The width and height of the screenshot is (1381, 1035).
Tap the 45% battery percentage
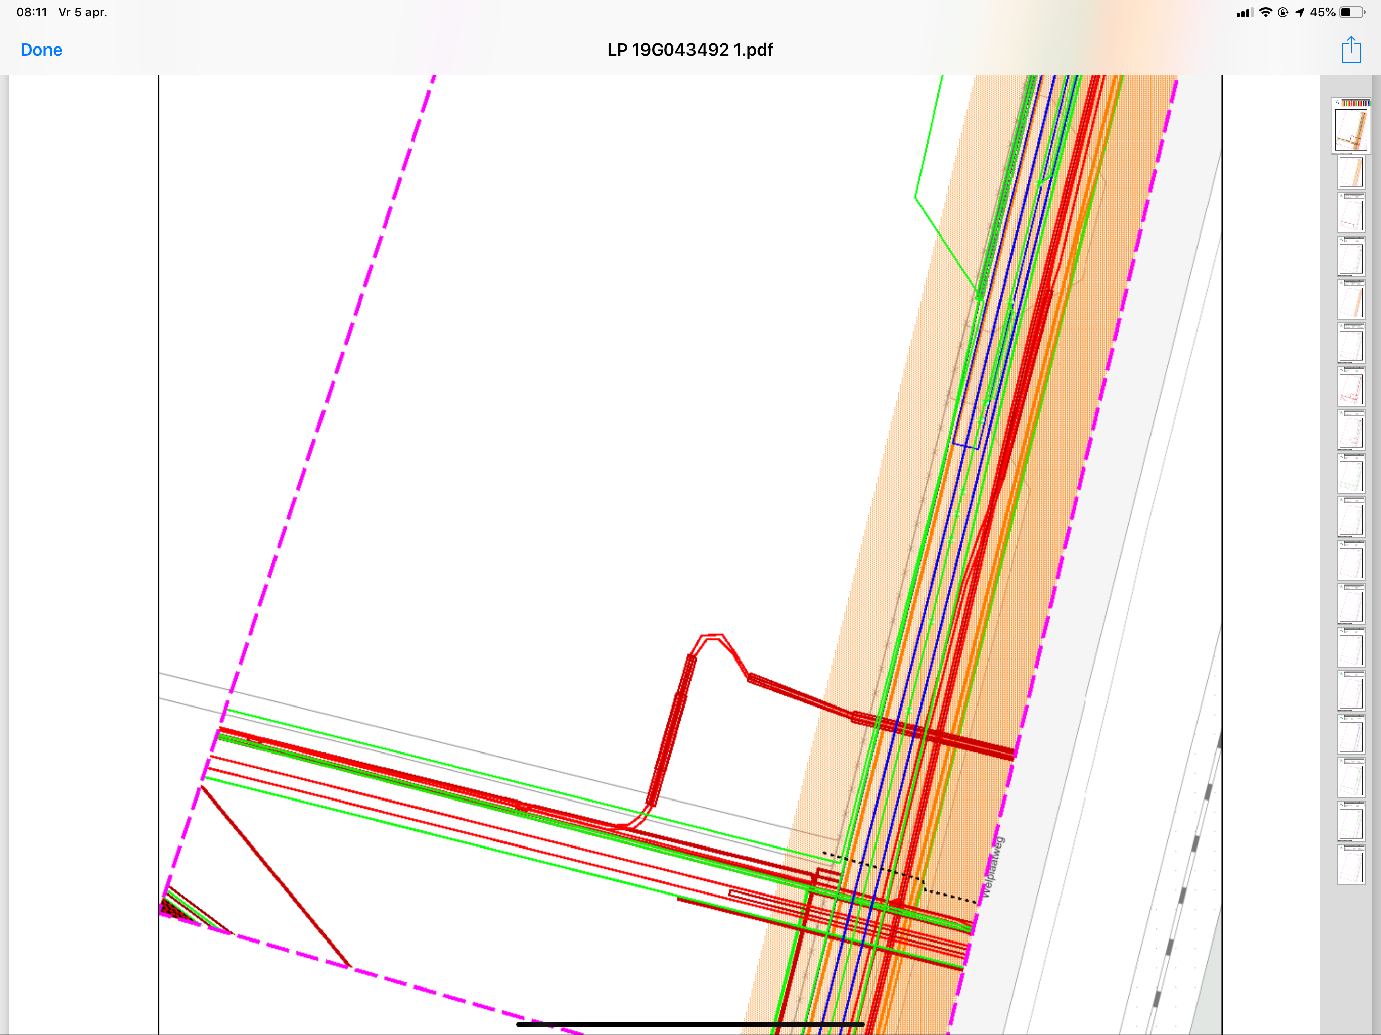[1322, 13]
